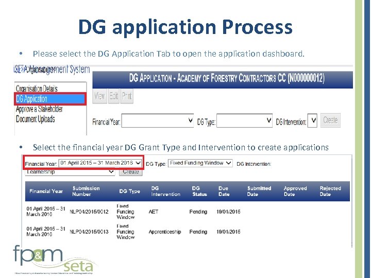Screen dimensions: 371x278
Task: Click the Apprenticeship intervention cell
Action: [165, 232]
